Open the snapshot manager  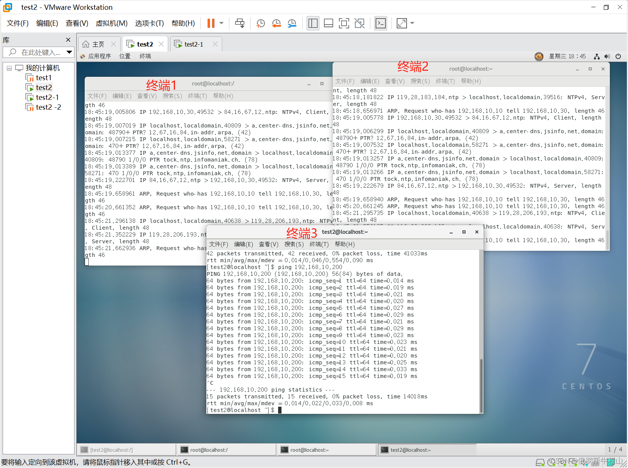[292, 23]
